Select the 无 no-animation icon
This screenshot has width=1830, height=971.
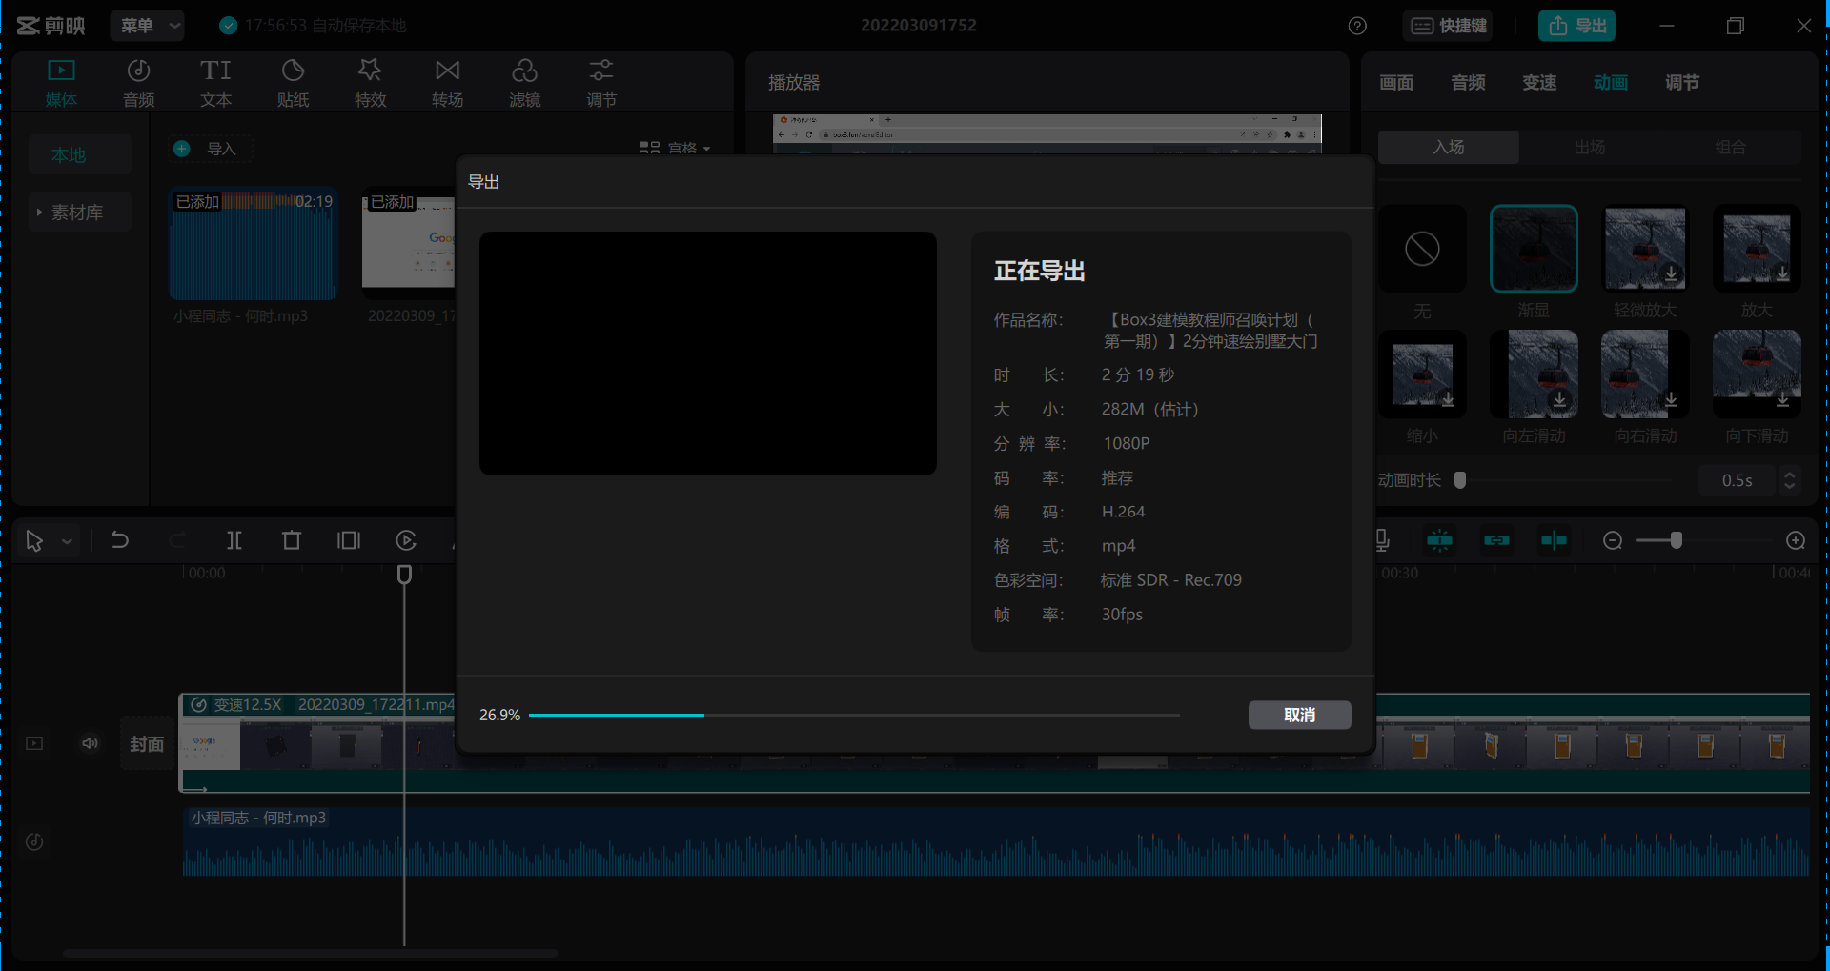[x=1422, y=249]
